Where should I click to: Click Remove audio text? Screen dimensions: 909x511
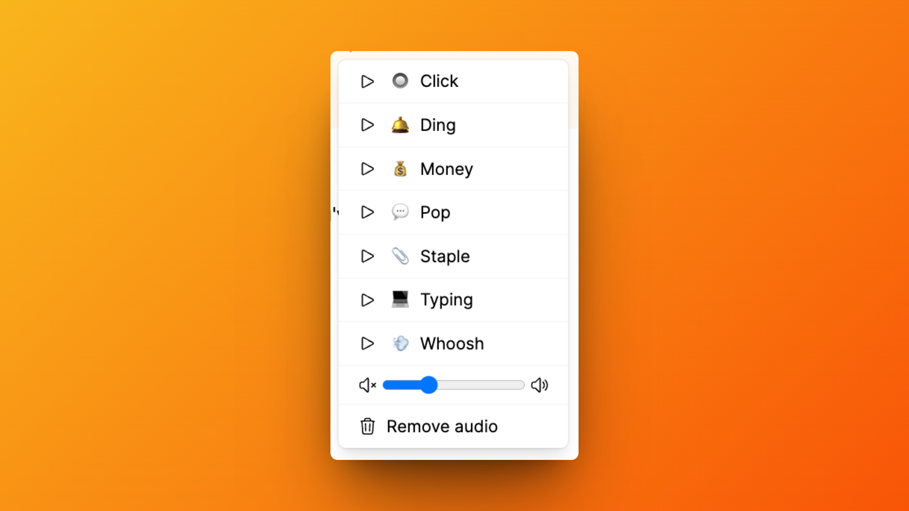(442, 426)
